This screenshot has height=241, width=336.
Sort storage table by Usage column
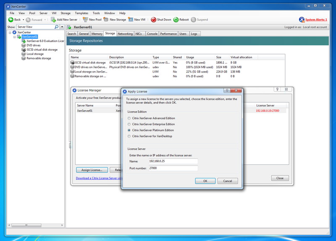tap(200, 57)
